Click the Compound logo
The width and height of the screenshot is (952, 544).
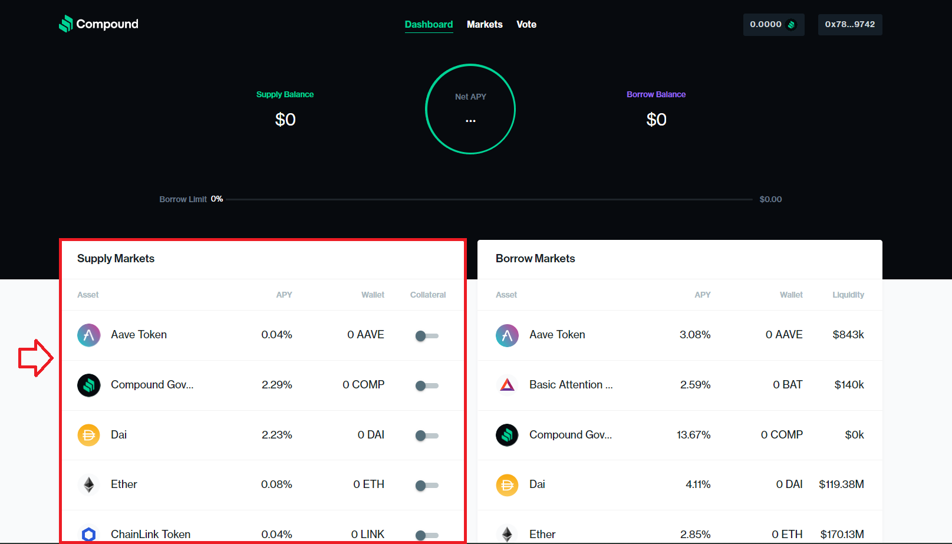point(98,24)
